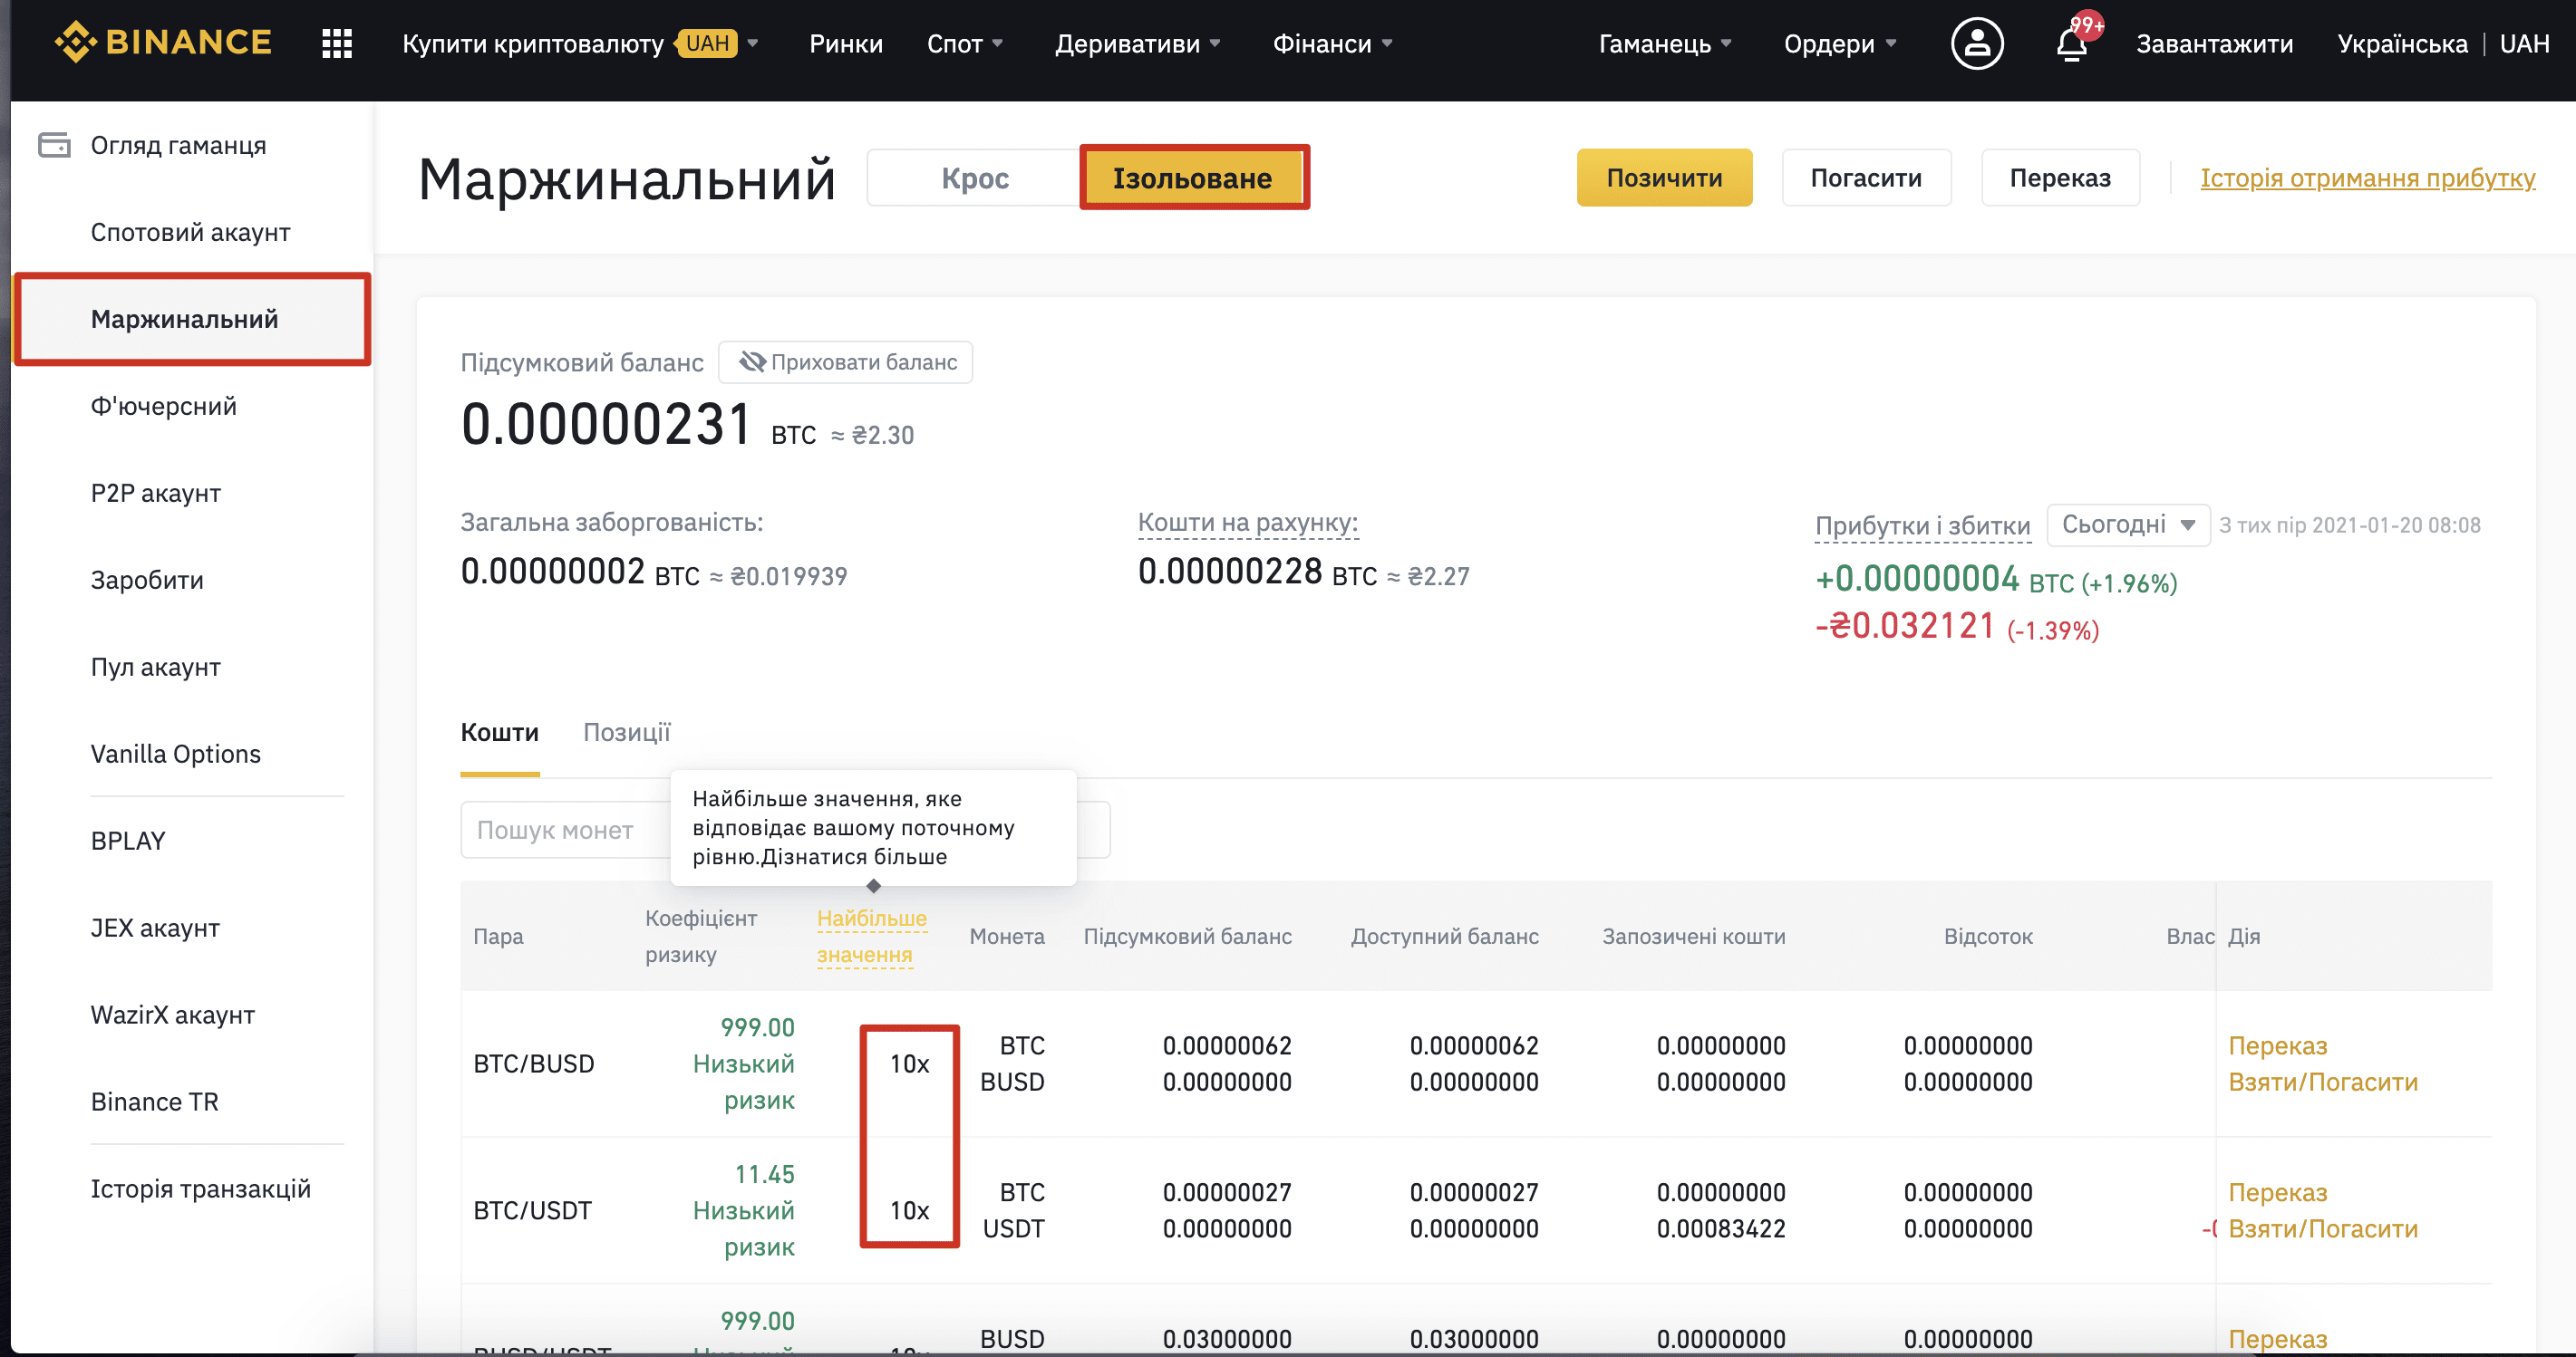Click Переказ link in BTC/BUSD row

click(x=2277, y=1046)
